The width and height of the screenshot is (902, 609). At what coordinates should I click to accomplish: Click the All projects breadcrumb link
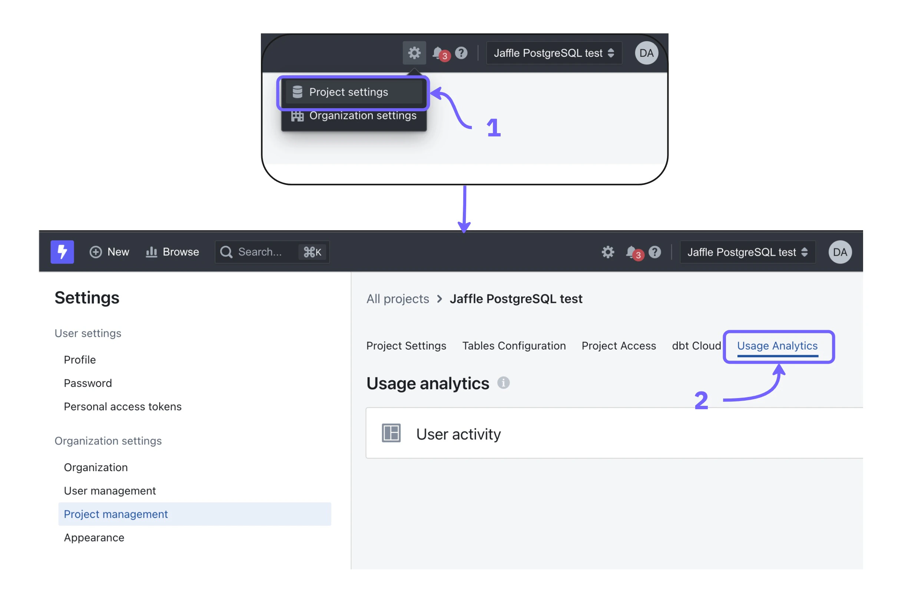tap(397, 298)
